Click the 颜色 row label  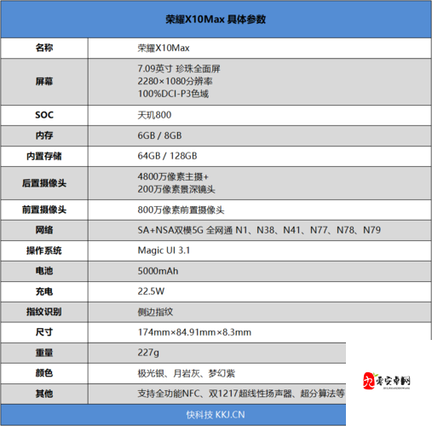click(x=44, y=373)
